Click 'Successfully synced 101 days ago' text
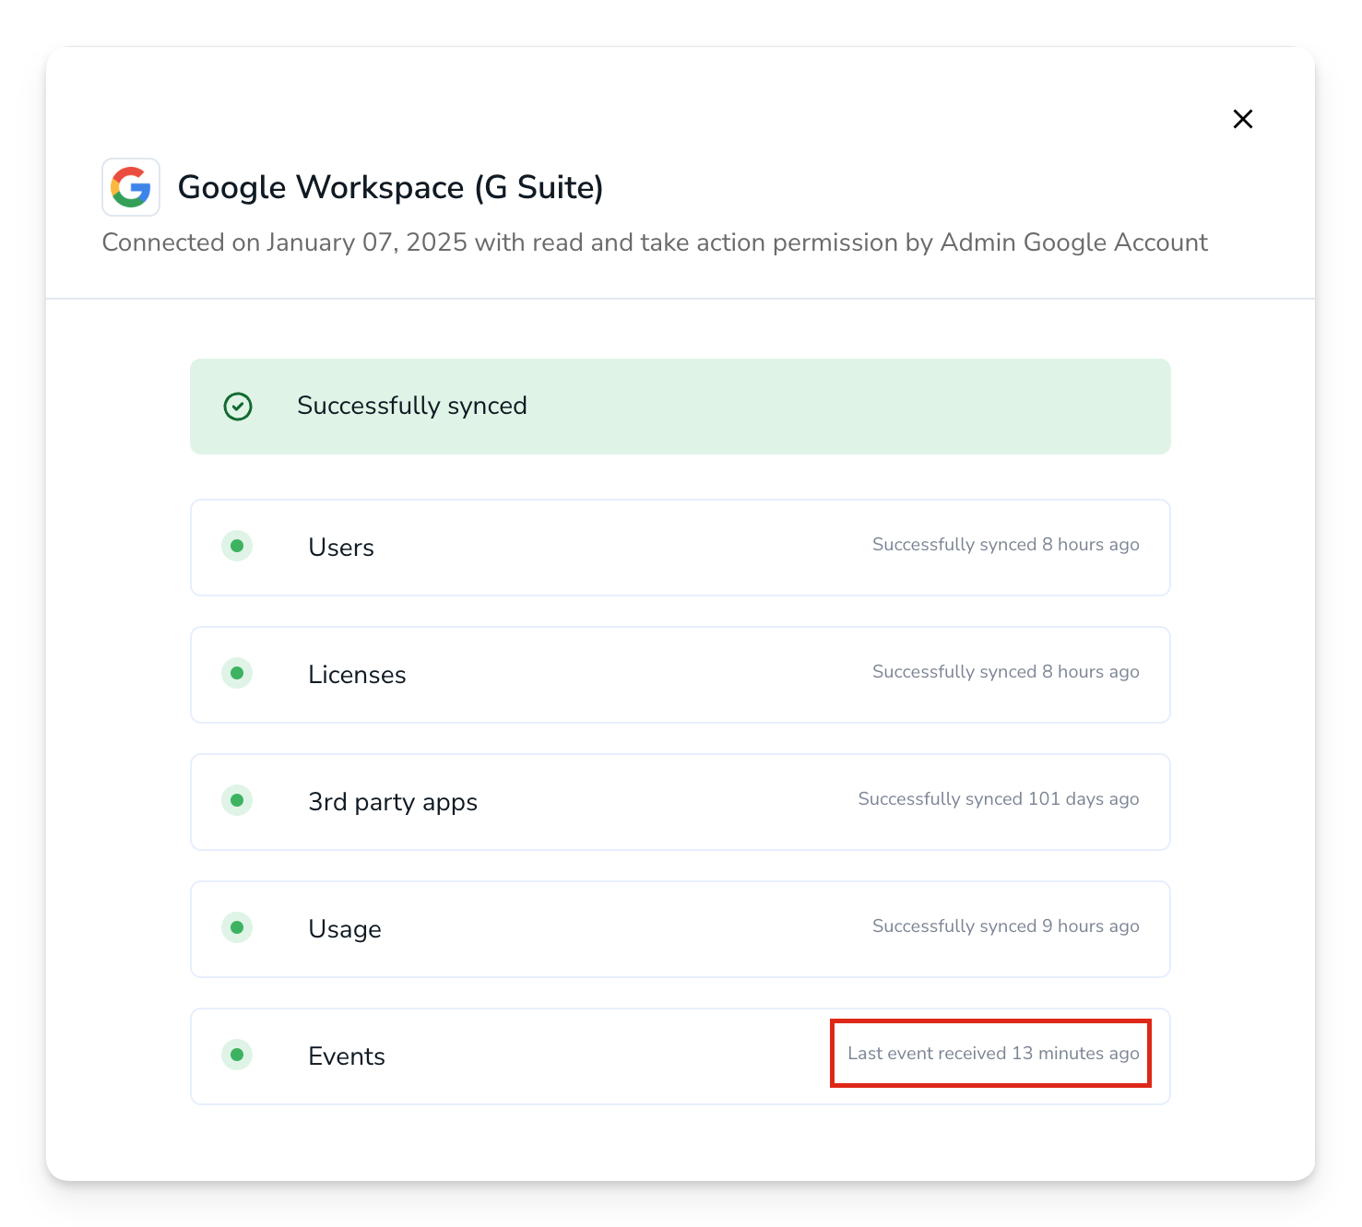This screenshot has width=1362, height=1227. pos(999,799)
